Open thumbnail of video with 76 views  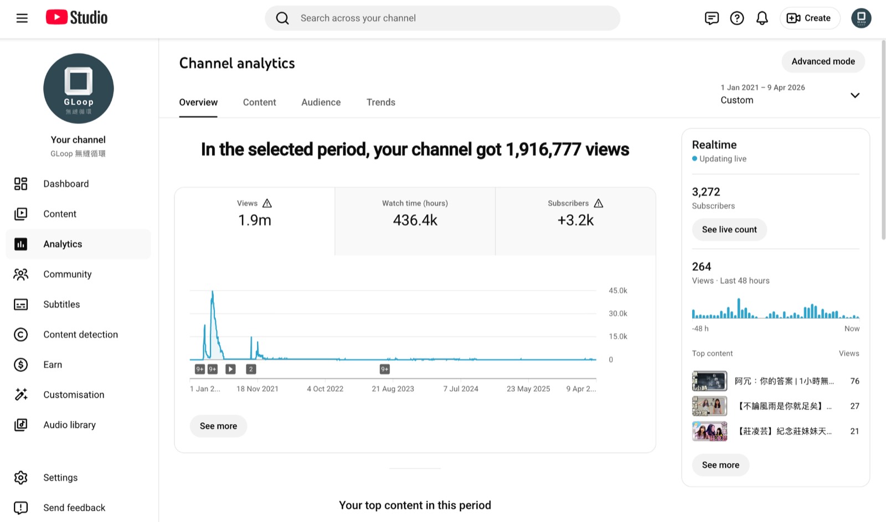709,381
